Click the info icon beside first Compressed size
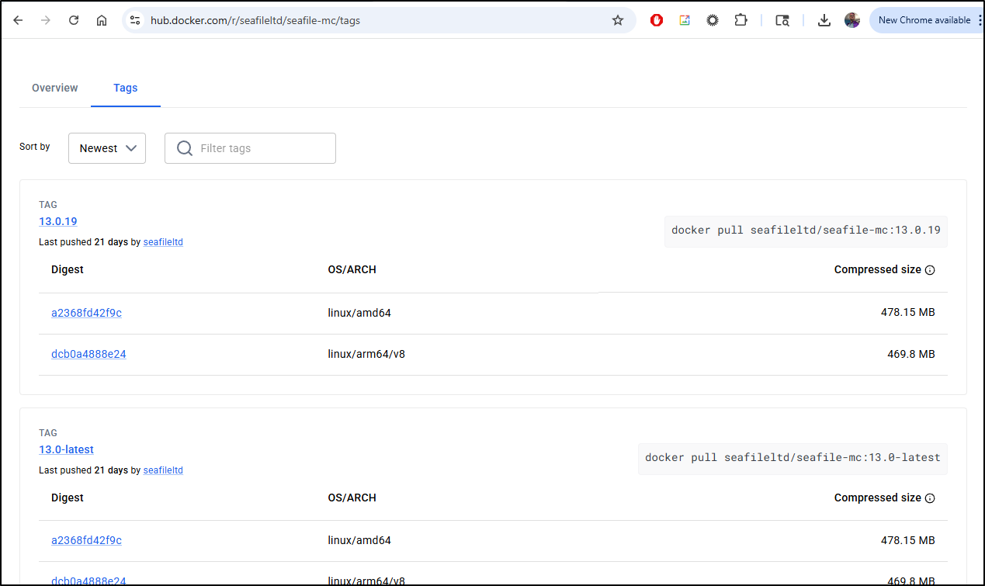Image resolution: width=985 pixels, height=586 pixels. click(930, 270)
